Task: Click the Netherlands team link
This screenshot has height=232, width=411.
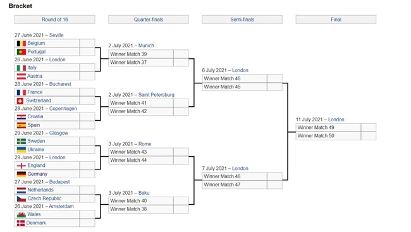Action: coord(40,190)
